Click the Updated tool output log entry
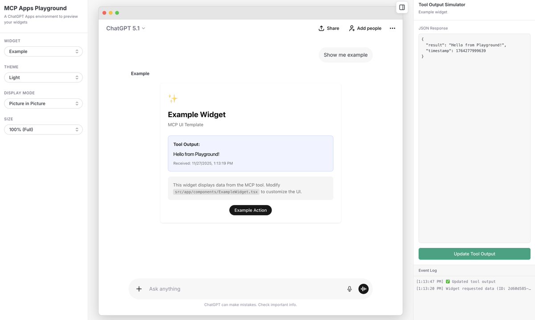This screenshot has height=320, width=535. [x=456, y=281]
